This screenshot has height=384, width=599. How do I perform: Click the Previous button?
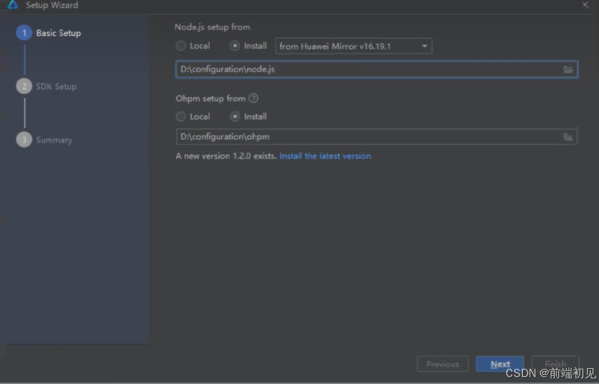tap(443, 364)
